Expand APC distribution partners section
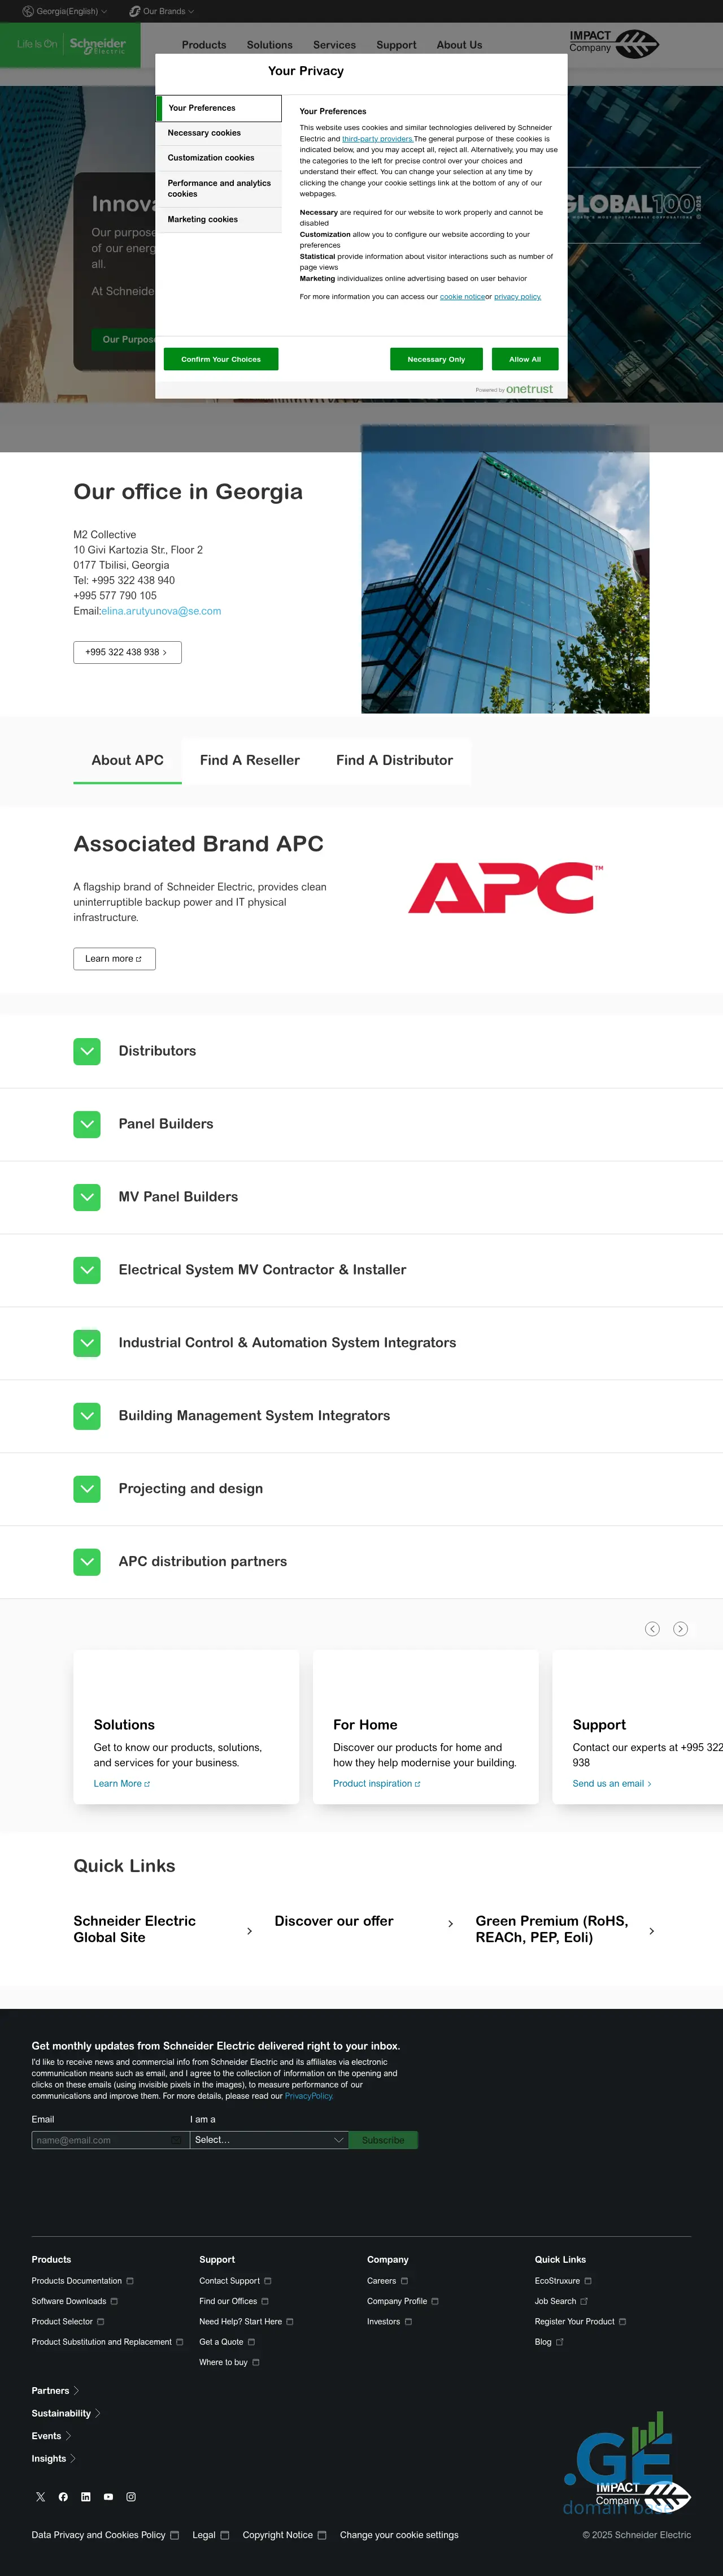Image resolution: width=723 pixels, height=2576 pixels. tap(87, 1561)
